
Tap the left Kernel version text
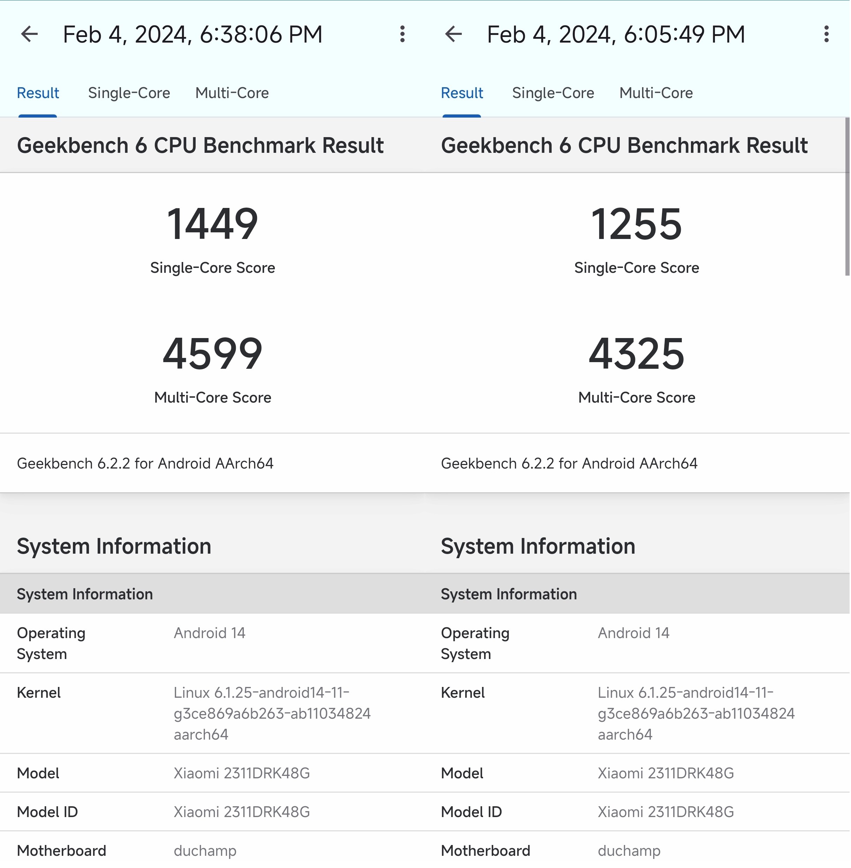(x=272, y=713)
